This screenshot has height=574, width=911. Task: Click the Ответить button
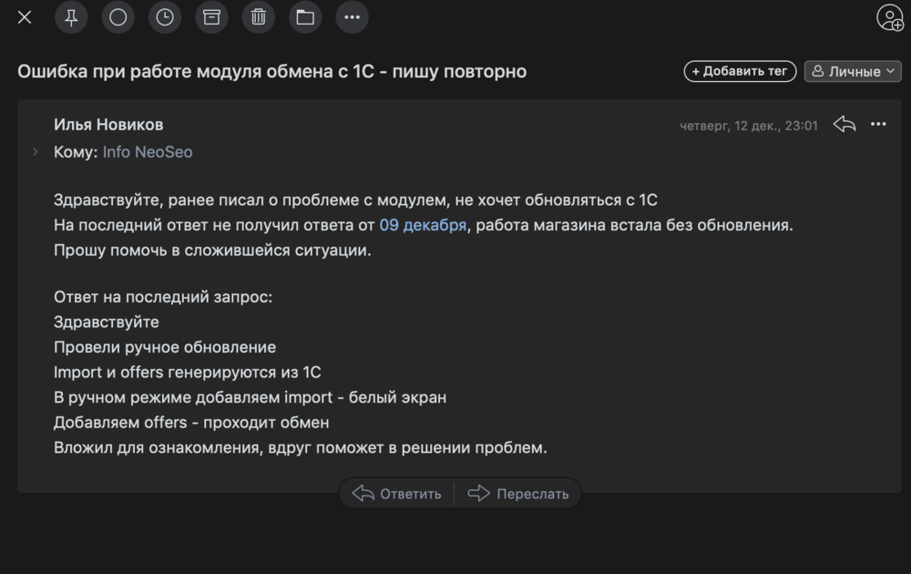(397, 494)
